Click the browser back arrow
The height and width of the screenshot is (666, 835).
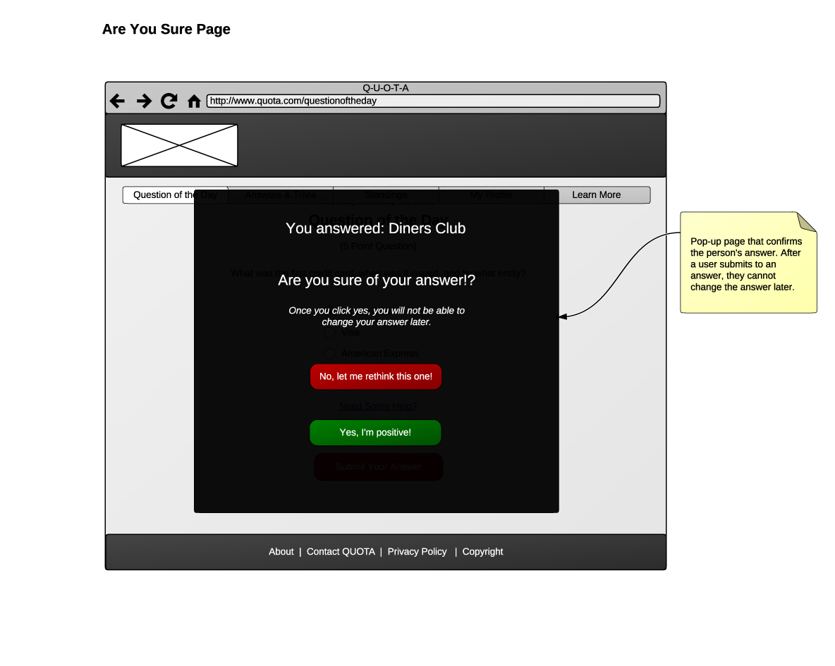(117, 101)
